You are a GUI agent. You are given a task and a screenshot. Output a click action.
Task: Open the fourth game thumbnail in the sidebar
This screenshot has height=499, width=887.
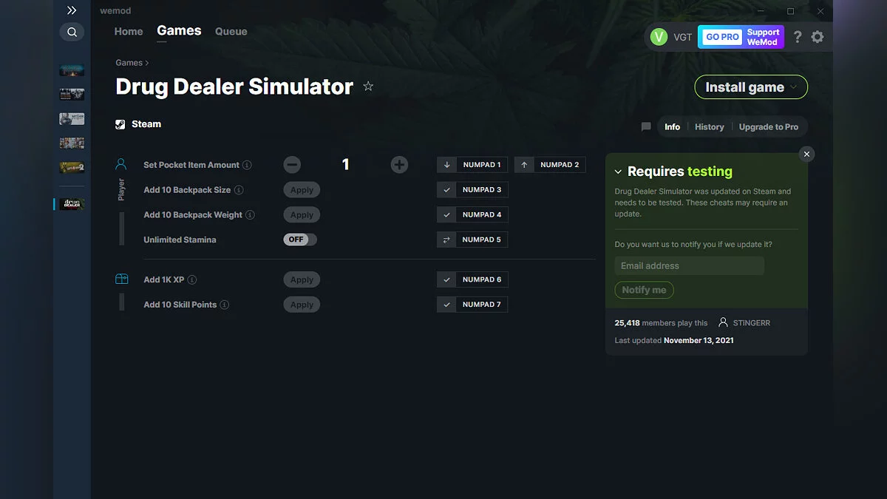pyautogui.click(x=72, y=143)
